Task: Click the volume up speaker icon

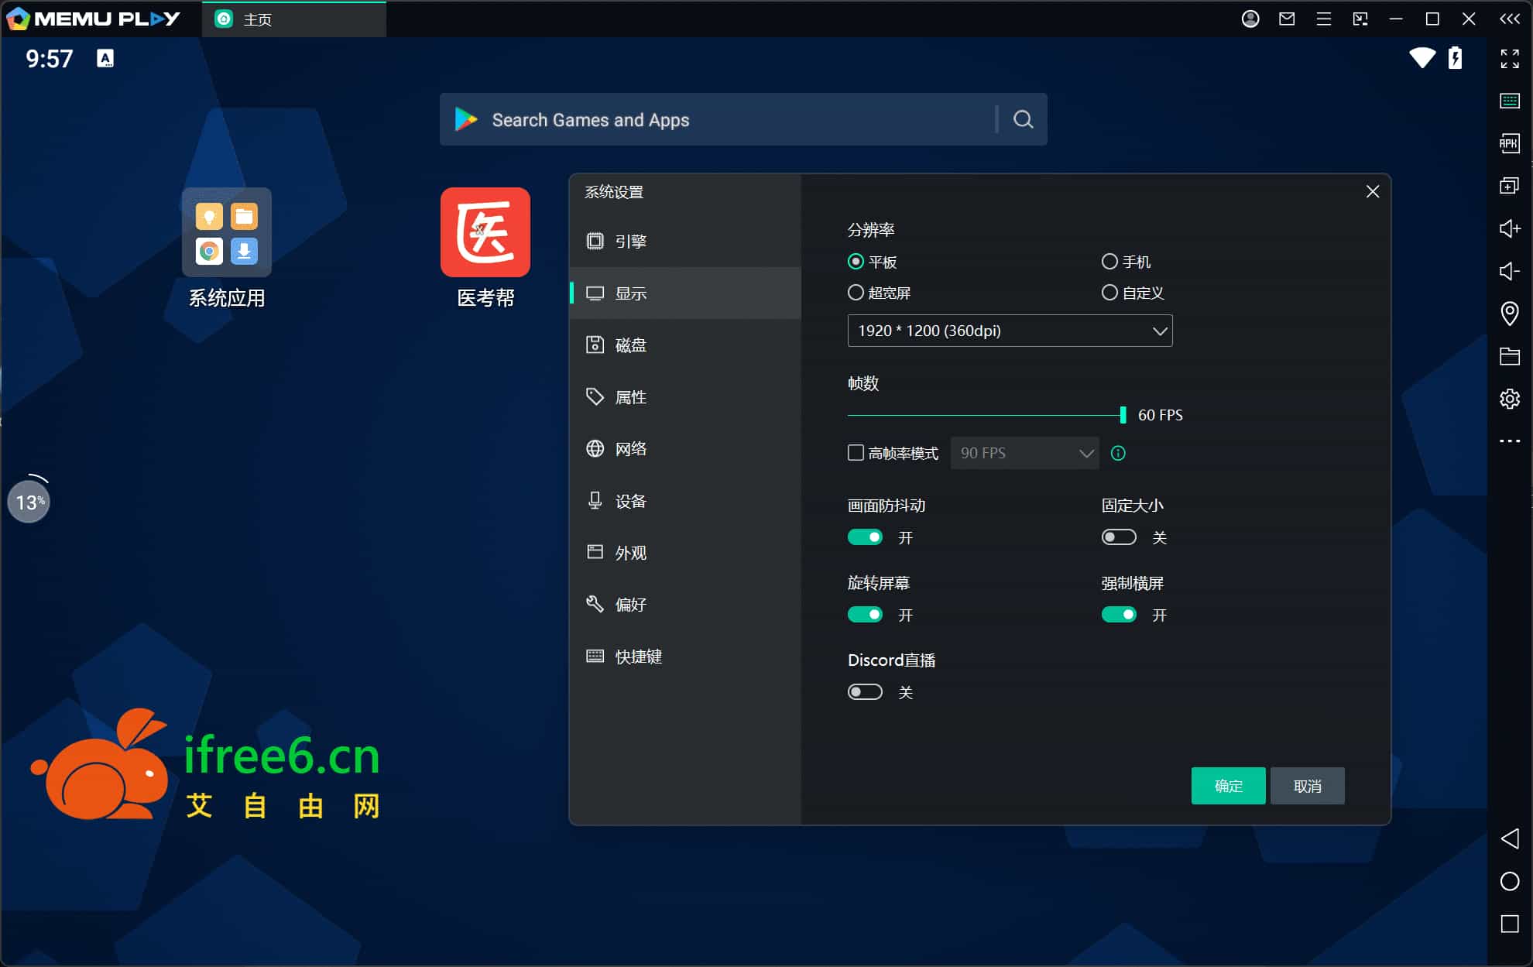Action: (1509, 228)
